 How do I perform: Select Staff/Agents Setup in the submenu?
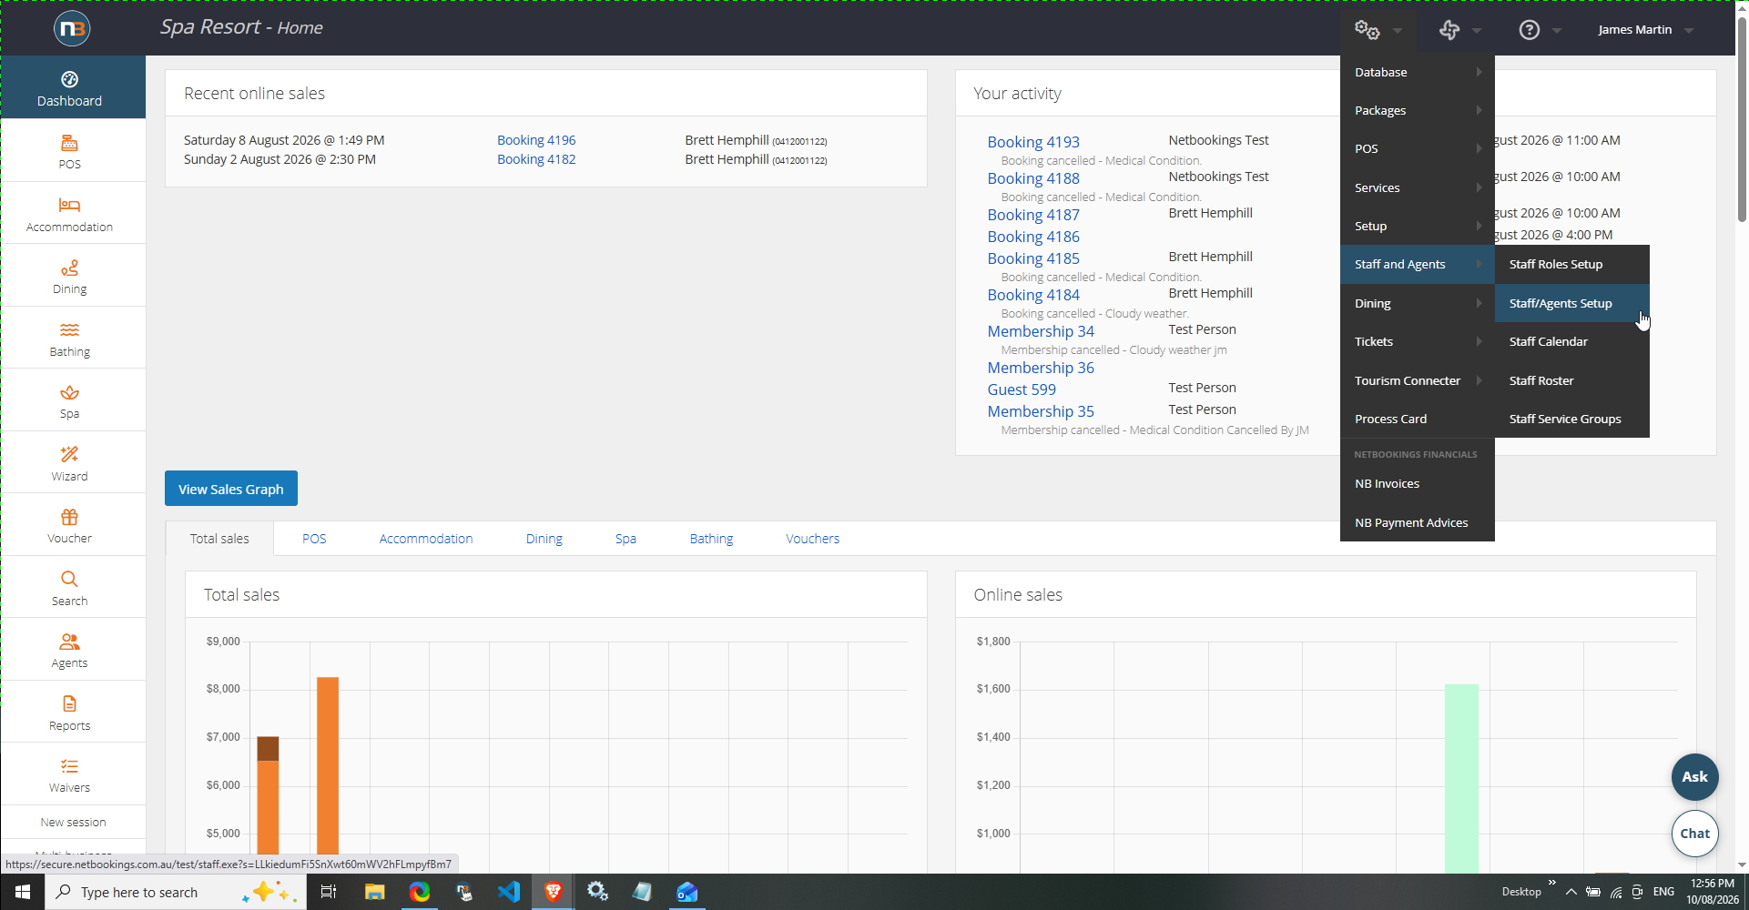[1572, 303]
